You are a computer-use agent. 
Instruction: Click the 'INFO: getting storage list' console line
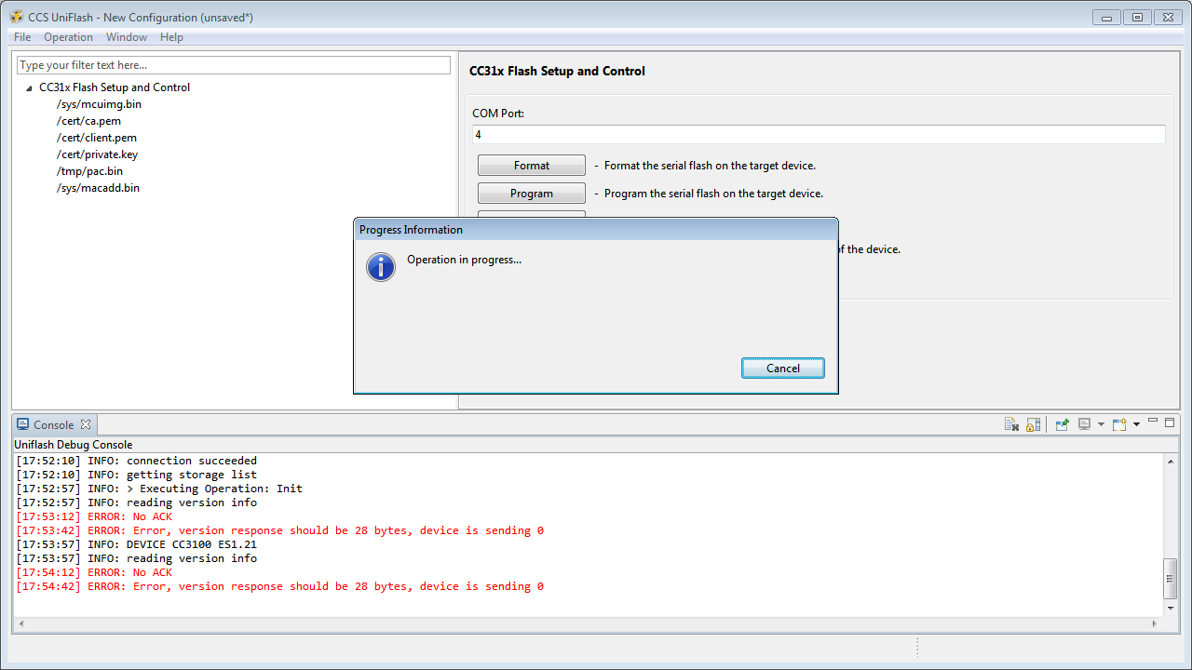(x=137, y=475)
